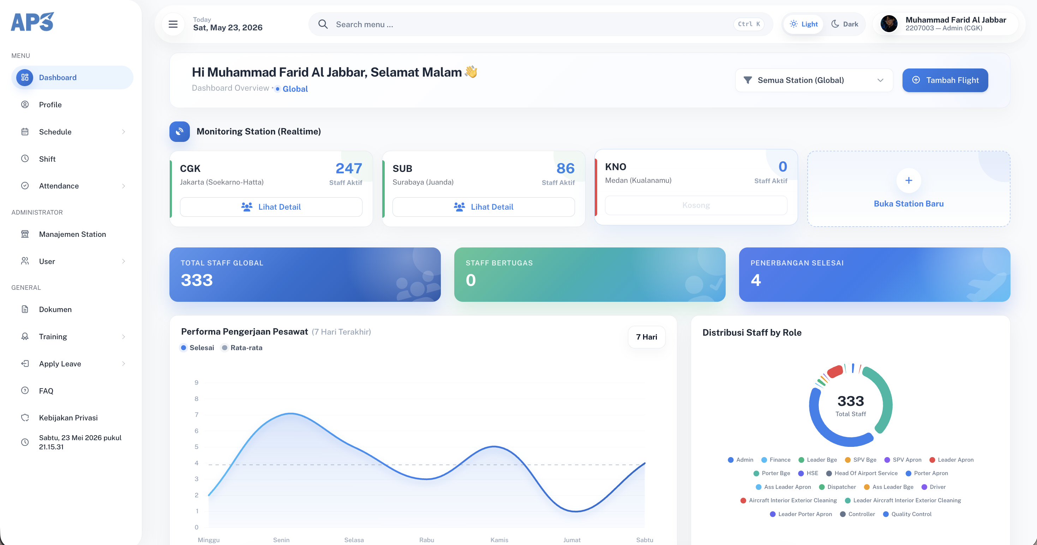This screenshot has height=545, width=1037.
Task: Toggle Finance role in donut legend
Action: tap(776, 460)
